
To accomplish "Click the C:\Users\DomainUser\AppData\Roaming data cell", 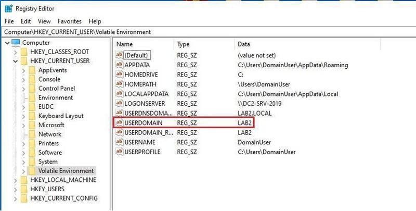I will point(293,65).
